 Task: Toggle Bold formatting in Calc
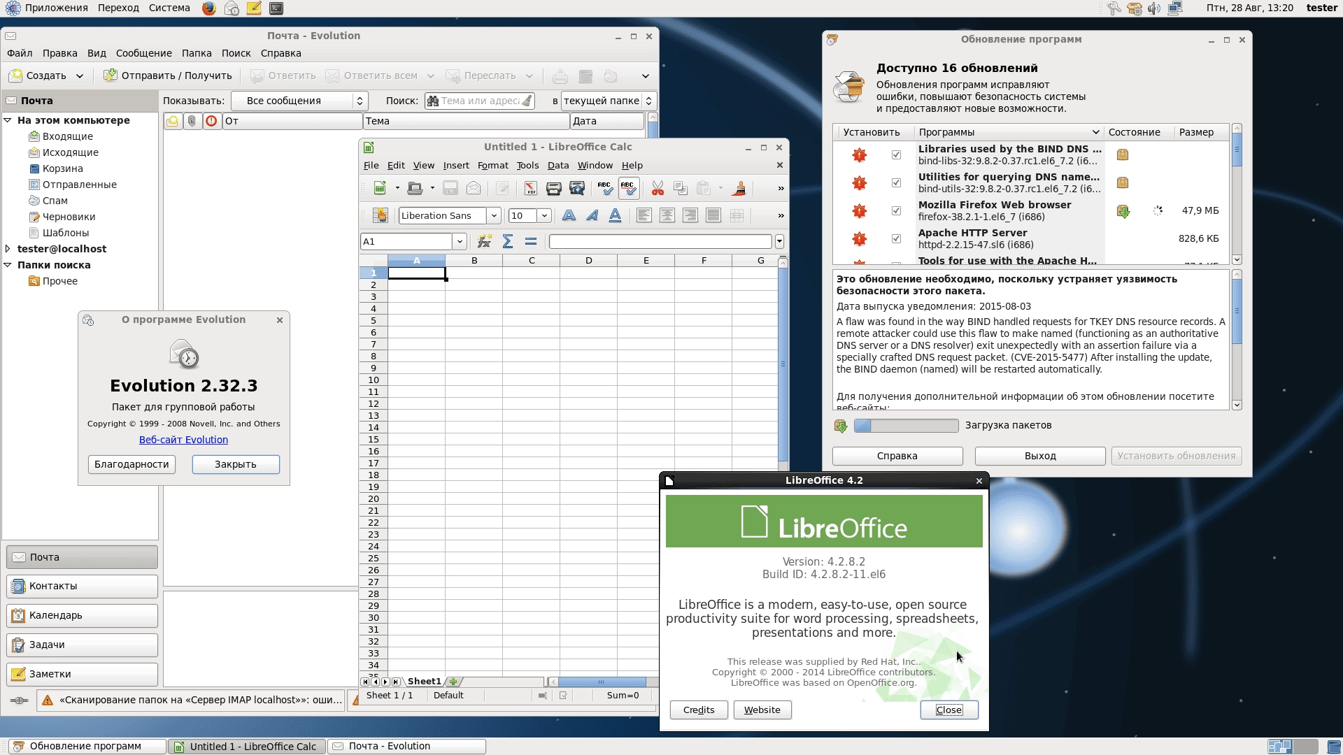pos(569,216)
